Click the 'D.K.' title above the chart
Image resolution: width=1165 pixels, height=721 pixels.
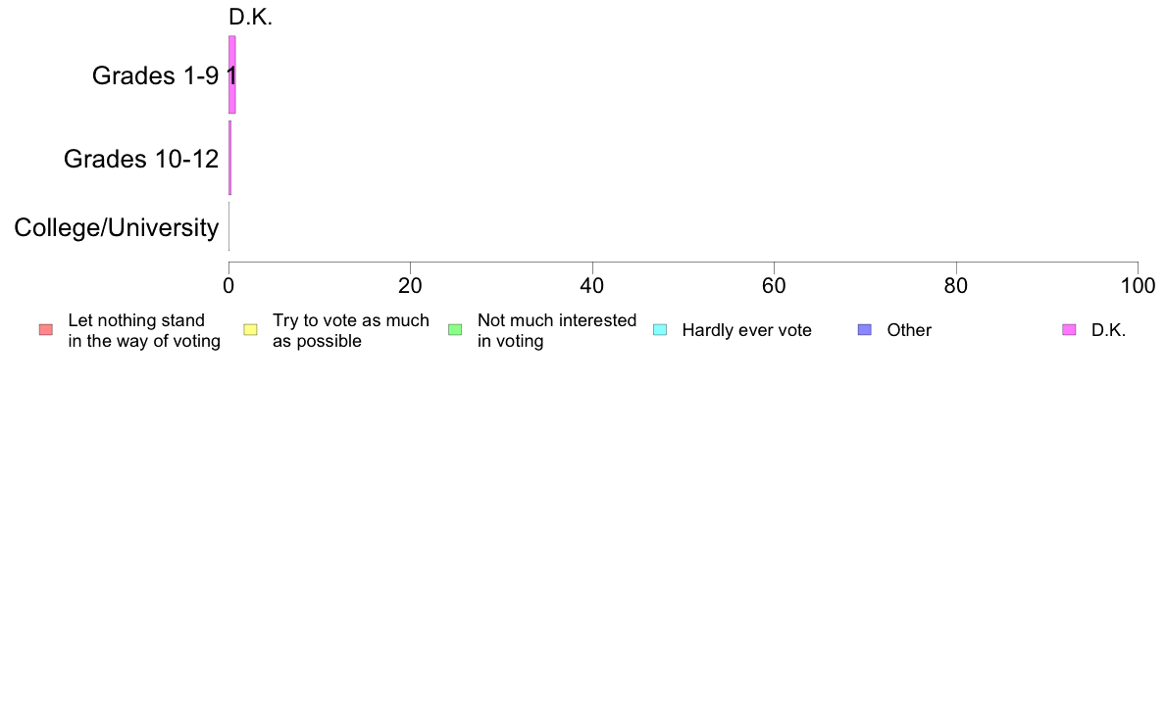click(x=250, y=17)
